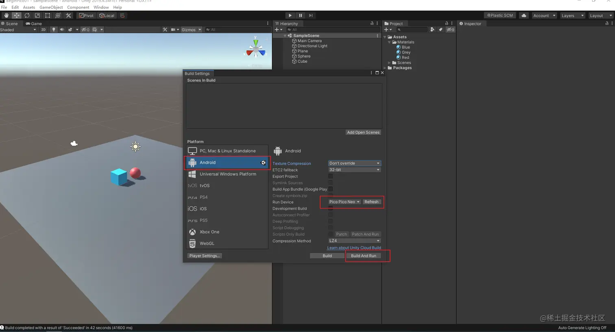
Task: Open the Shaded draw mode dropdown
Action: (18, 30)
